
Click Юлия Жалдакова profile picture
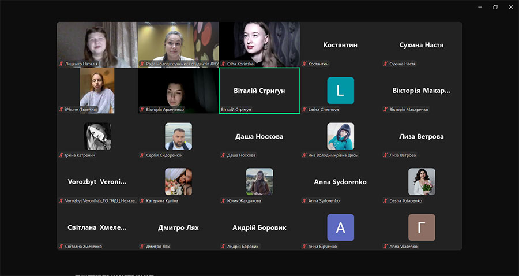pyautogui.click(x=259, y=181)
